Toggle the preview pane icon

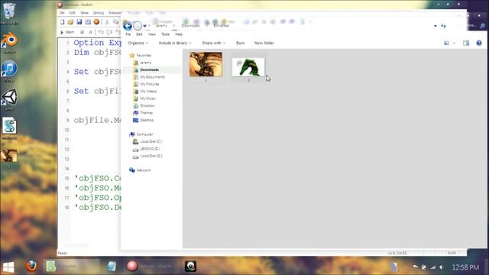pyautogui.click(x=466, y=43)
